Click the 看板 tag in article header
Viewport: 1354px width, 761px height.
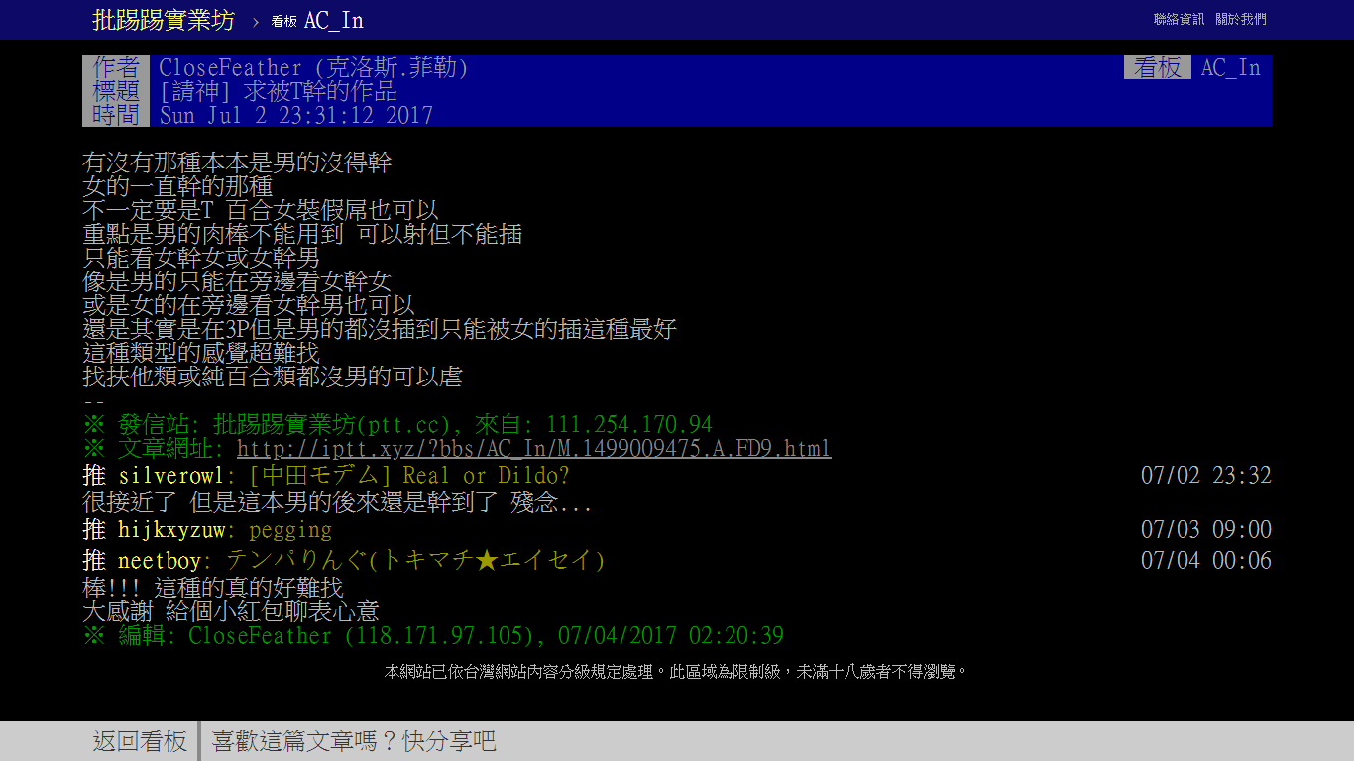click(x=1157, y=68)
